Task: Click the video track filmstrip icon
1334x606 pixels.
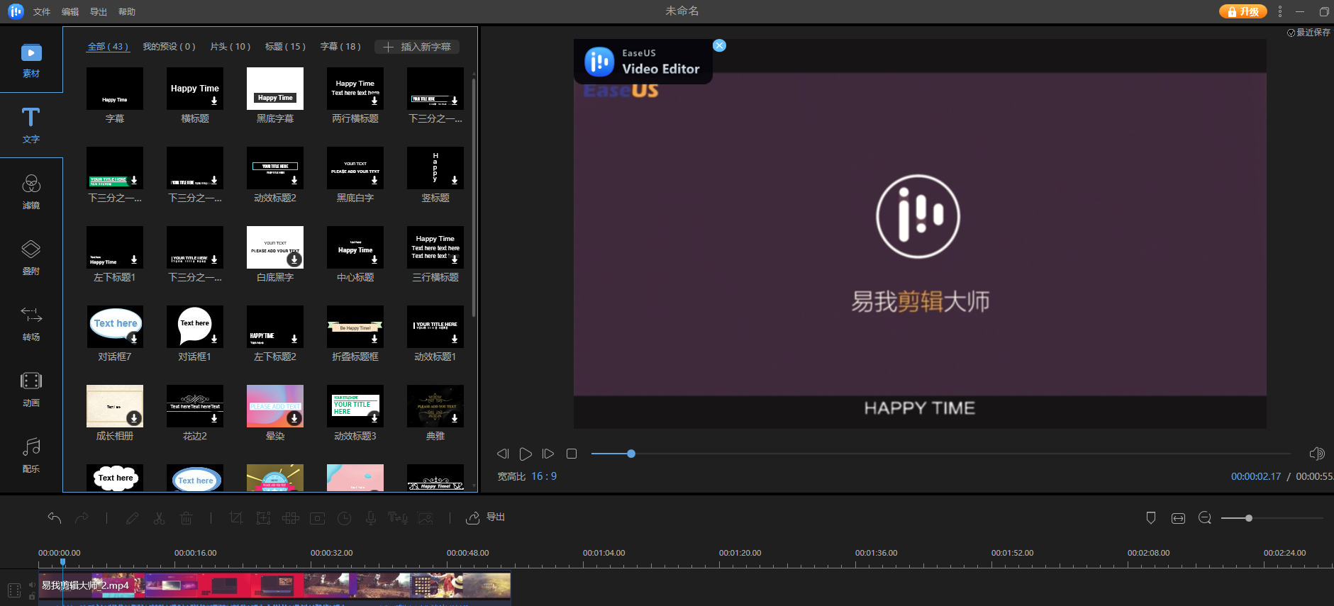Action: coord(14,590)
